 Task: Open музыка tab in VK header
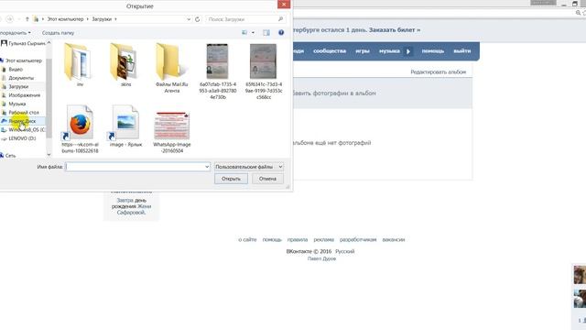(x=389, y=51)
